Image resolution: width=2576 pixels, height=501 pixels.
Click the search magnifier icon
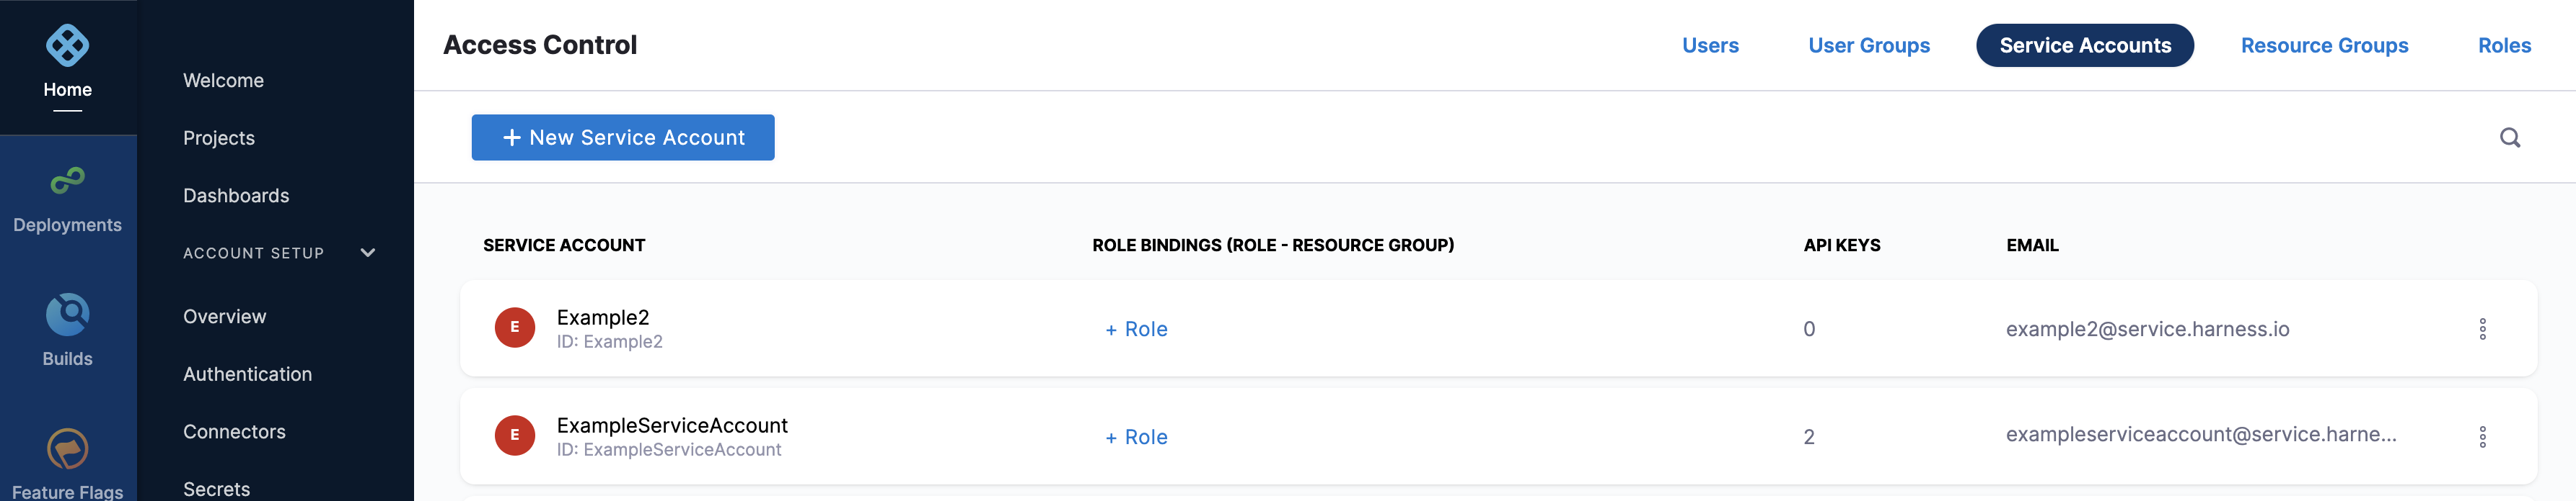pyautogui.click(x=2509, y=137)
